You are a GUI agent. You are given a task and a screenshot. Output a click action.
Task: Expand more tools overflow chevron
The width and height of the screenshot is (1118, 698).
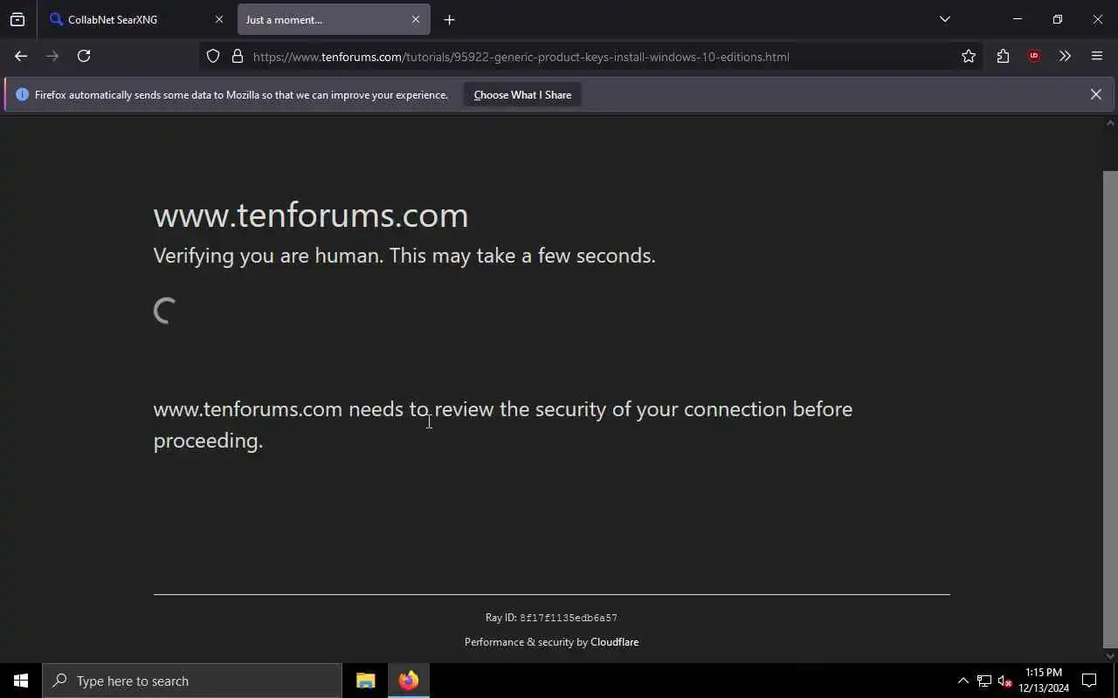[x=1065, y=56]
